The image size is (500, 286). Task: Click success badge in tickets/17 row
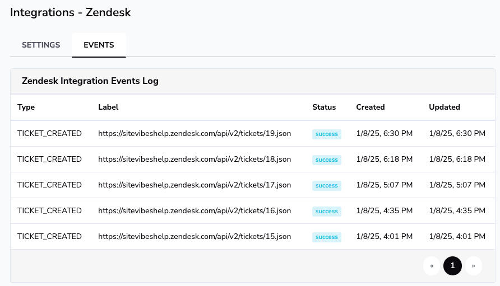pos(327,186)
